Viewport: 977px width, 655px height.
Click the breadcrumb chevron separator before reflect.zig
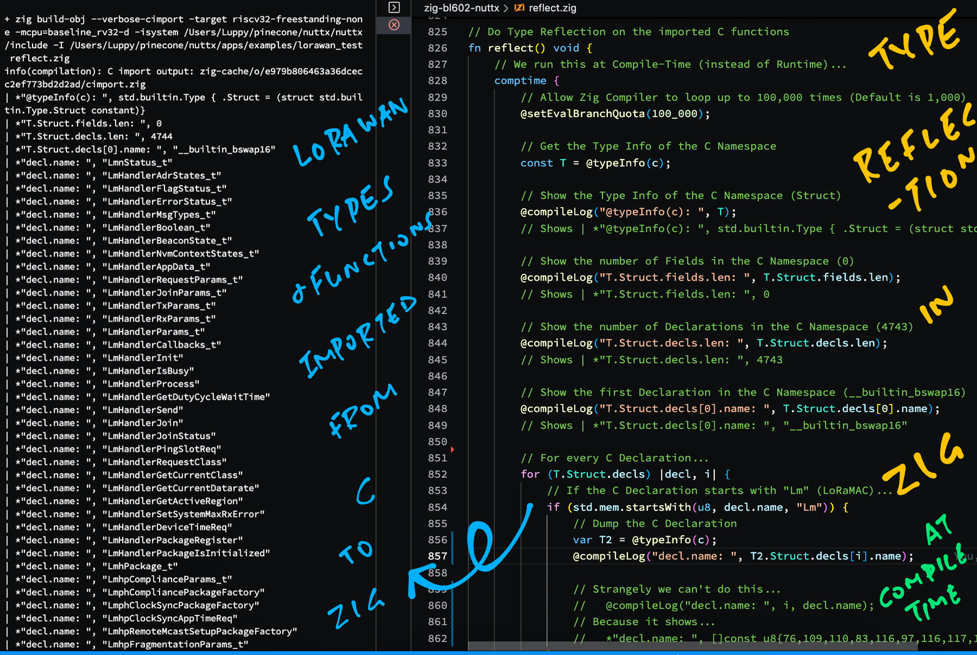click(x=506, y=8)
